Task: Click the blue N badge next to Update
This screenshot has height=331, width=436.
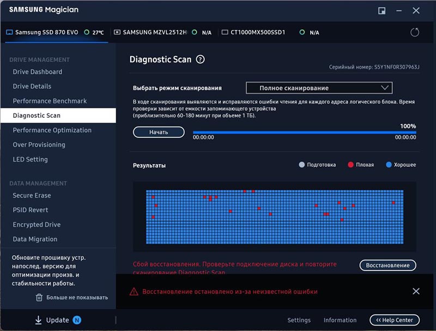Action: pyautogui.click(x=77, y=320)
